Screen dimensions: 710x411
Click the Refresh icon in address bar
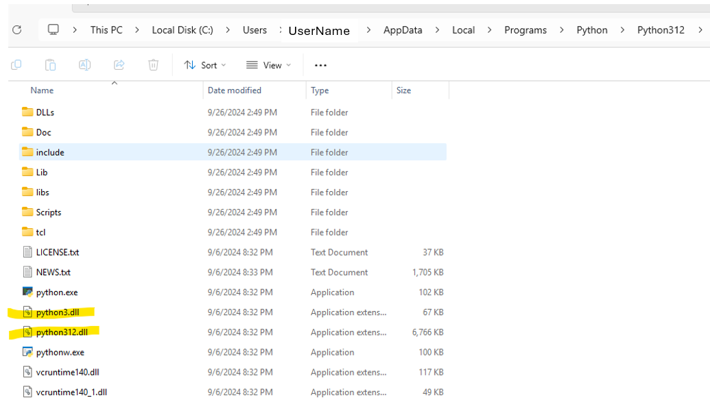(x=17, y=30)
